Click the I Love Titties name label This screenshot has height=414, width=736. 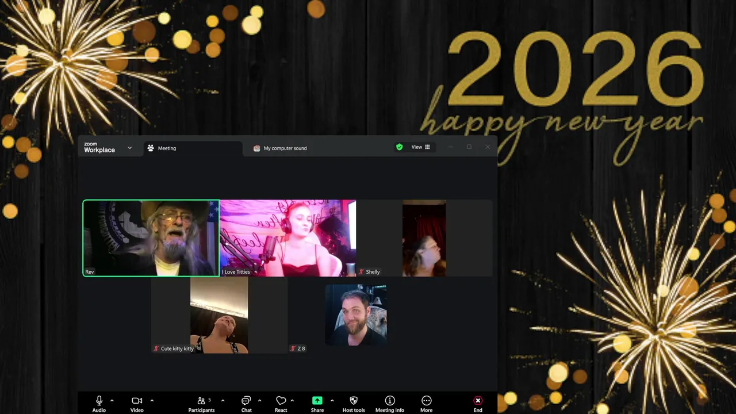[x=236, y=272]
